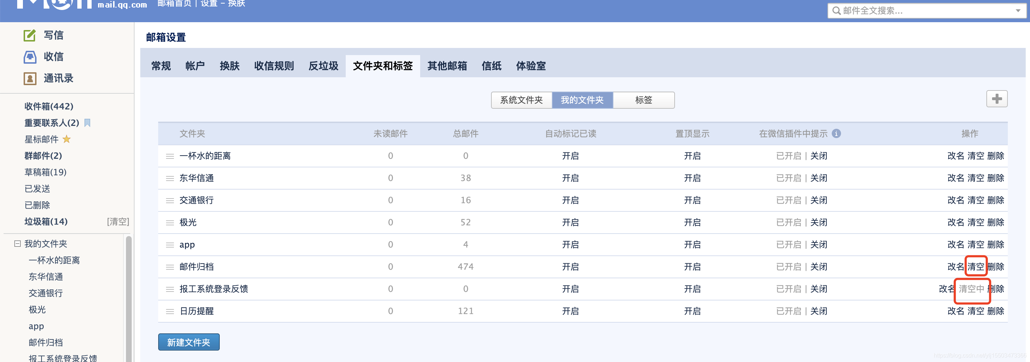Switch to the 帐户 settings tab

[x=195, y=66]
